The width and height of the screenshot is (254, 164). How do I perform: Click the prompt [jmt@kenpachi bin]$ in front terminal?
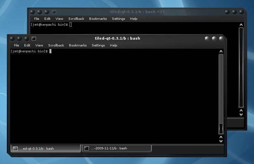(29, 51)
